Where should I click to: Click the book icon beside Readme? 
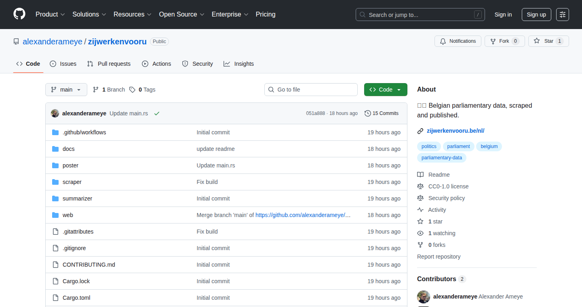coord(420,175)
